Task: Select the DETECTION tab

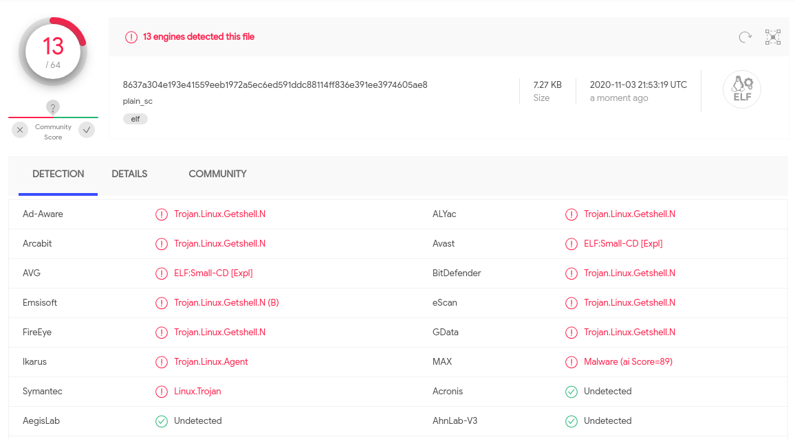Action: click(x=58, y=174)
